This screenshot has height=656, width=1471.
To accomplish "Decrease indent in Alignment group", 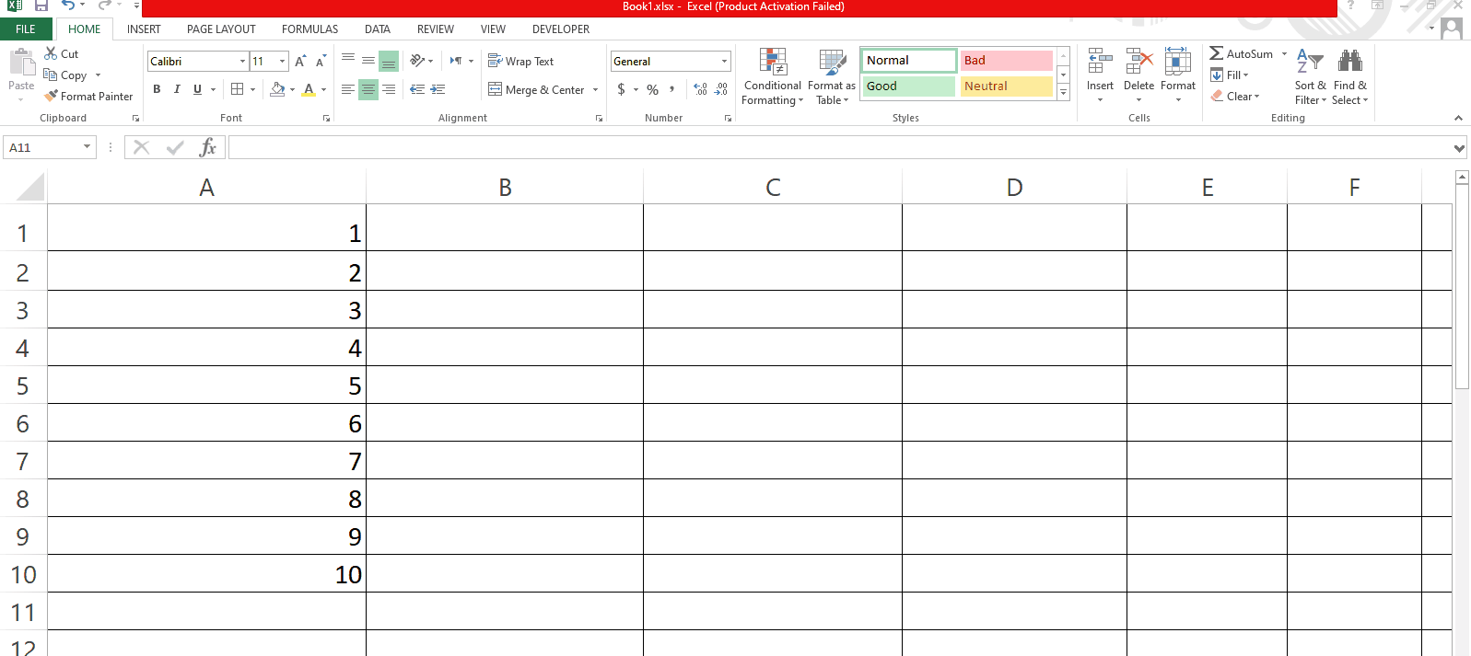I will coord(417,89).
